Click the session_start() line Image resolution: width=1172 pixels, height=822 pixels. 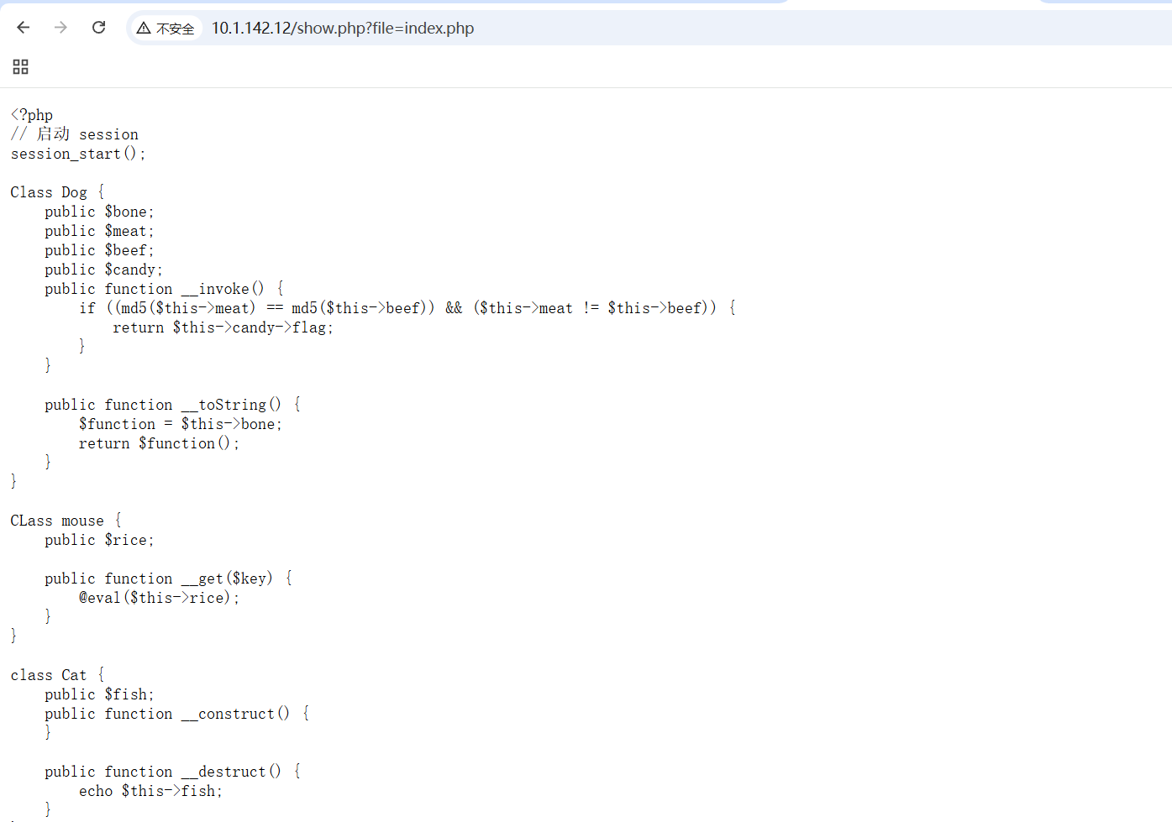[77, 154]
